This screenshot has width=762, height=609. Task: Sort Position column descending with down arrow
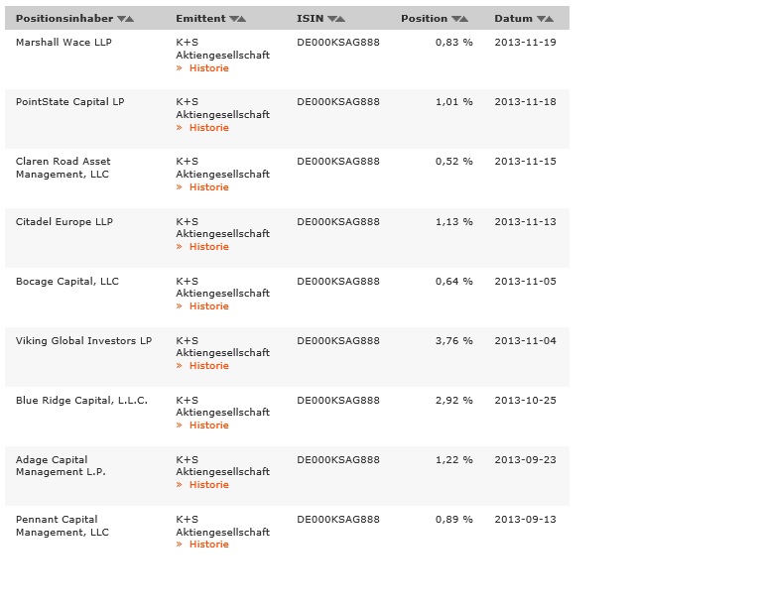455,19
